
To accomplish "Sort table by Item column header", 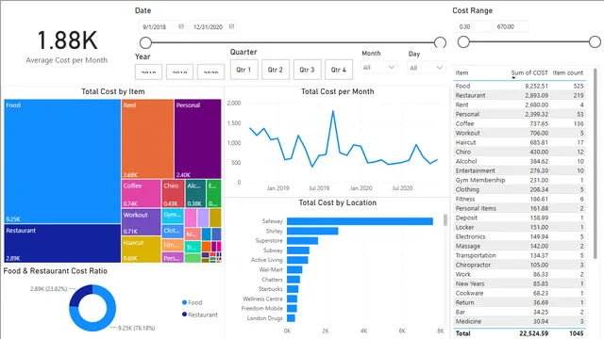I will click(461, 73).
